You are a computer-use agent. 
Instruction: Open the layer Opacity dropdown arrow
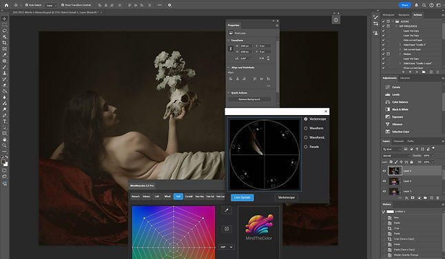[432, 156]
